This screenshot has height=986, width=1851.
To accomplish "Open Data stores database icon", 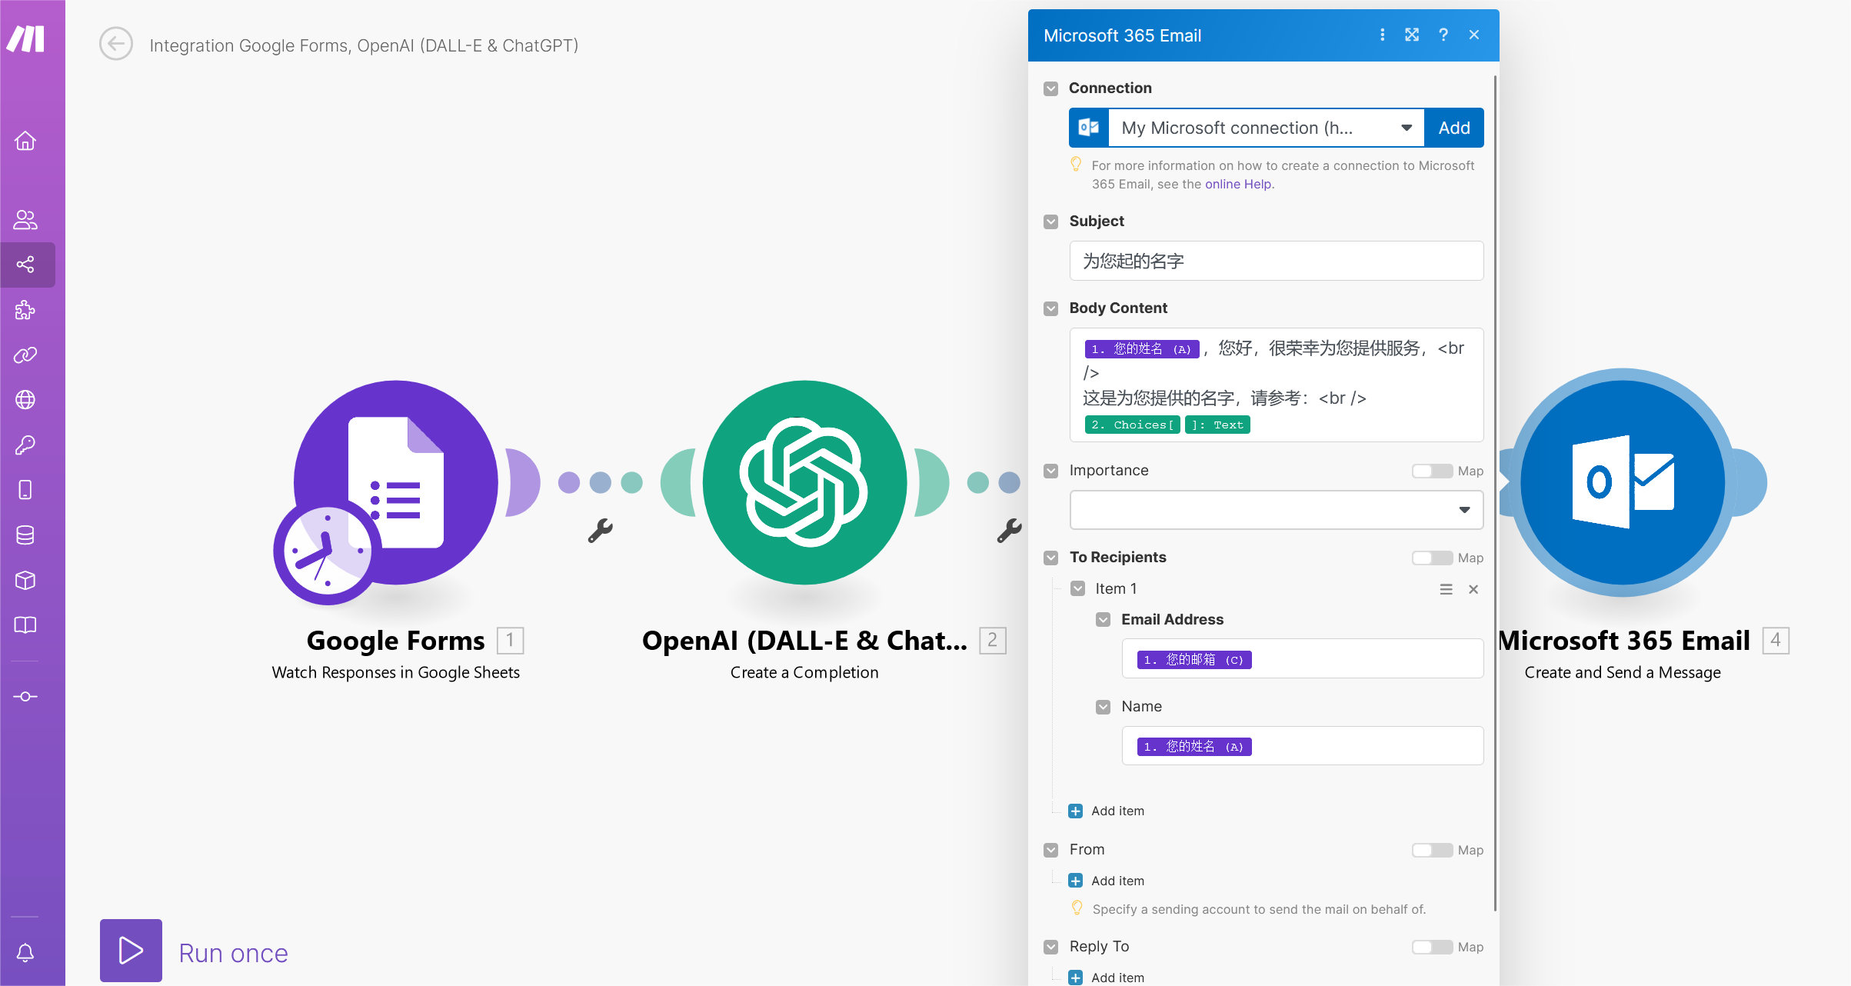I will 25,535.
